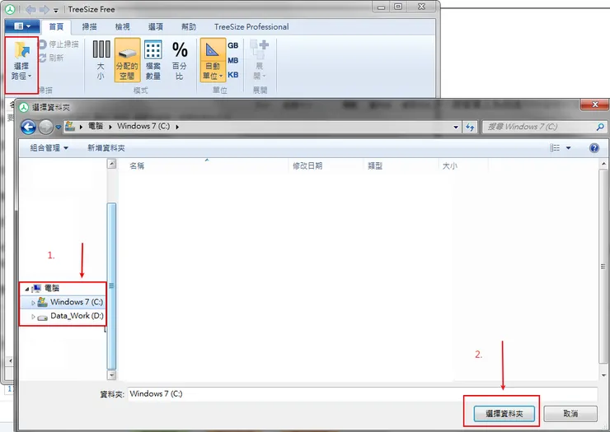Image resolution: width=610 pixels, height=432 pixels.
Task: Open the view options dropdown arrow
Action: (x=569, y=147)
